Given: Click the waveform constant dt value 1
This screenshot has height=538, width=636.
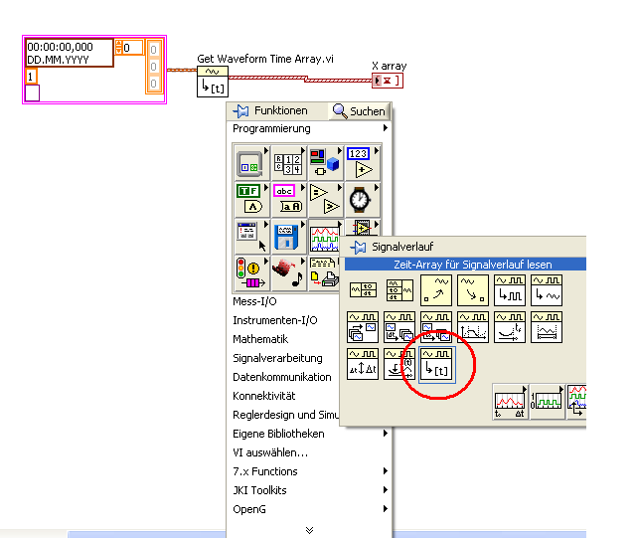Looking at the screenshot, I should [31, 76].
